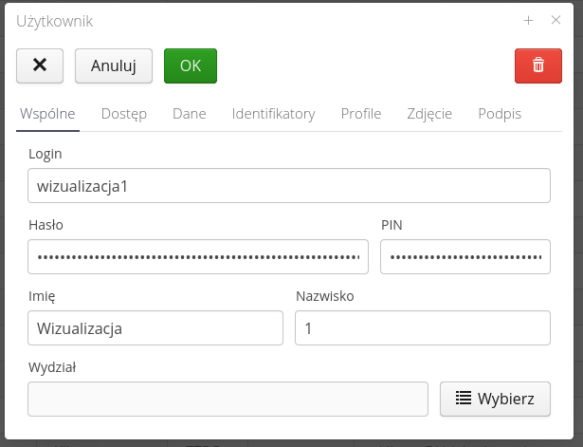Open the Profile tab

361,114
